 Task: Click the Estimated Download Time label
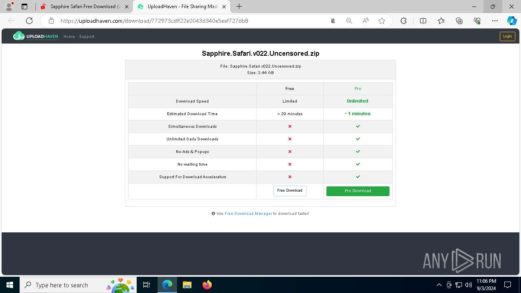click(x=192, y=114)
